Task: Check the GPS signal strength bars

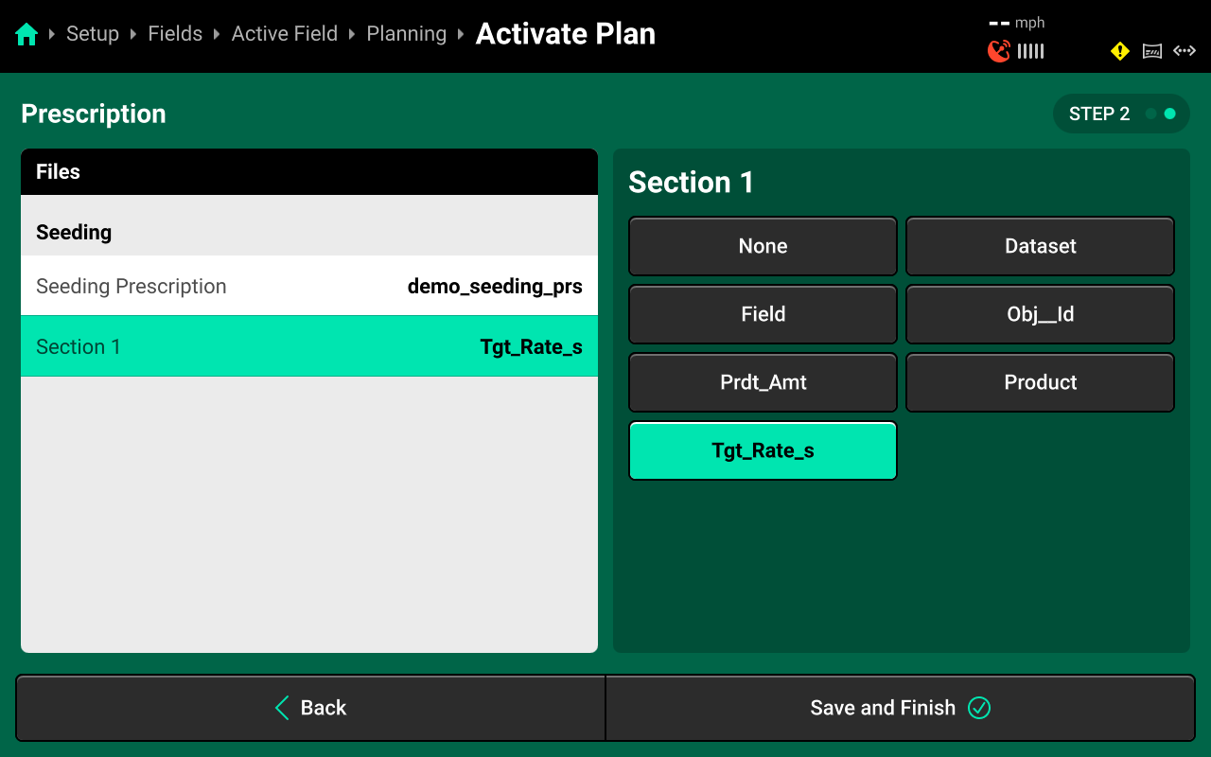Action: click(1031, 51)
